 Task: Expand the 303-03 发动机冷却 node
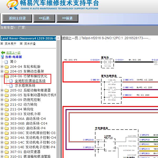coord(2,114)
